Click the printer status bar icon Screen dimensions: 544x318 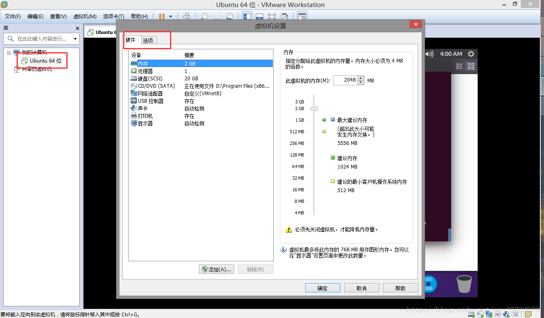point(498,314)
